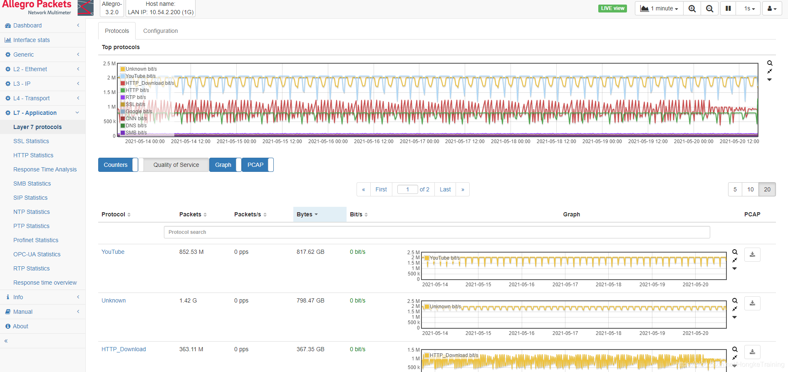Image resolution: width=788 pixels, height=372 pixels.
Task: Click the L7 - Application gear icon
Action: point(8,113)
